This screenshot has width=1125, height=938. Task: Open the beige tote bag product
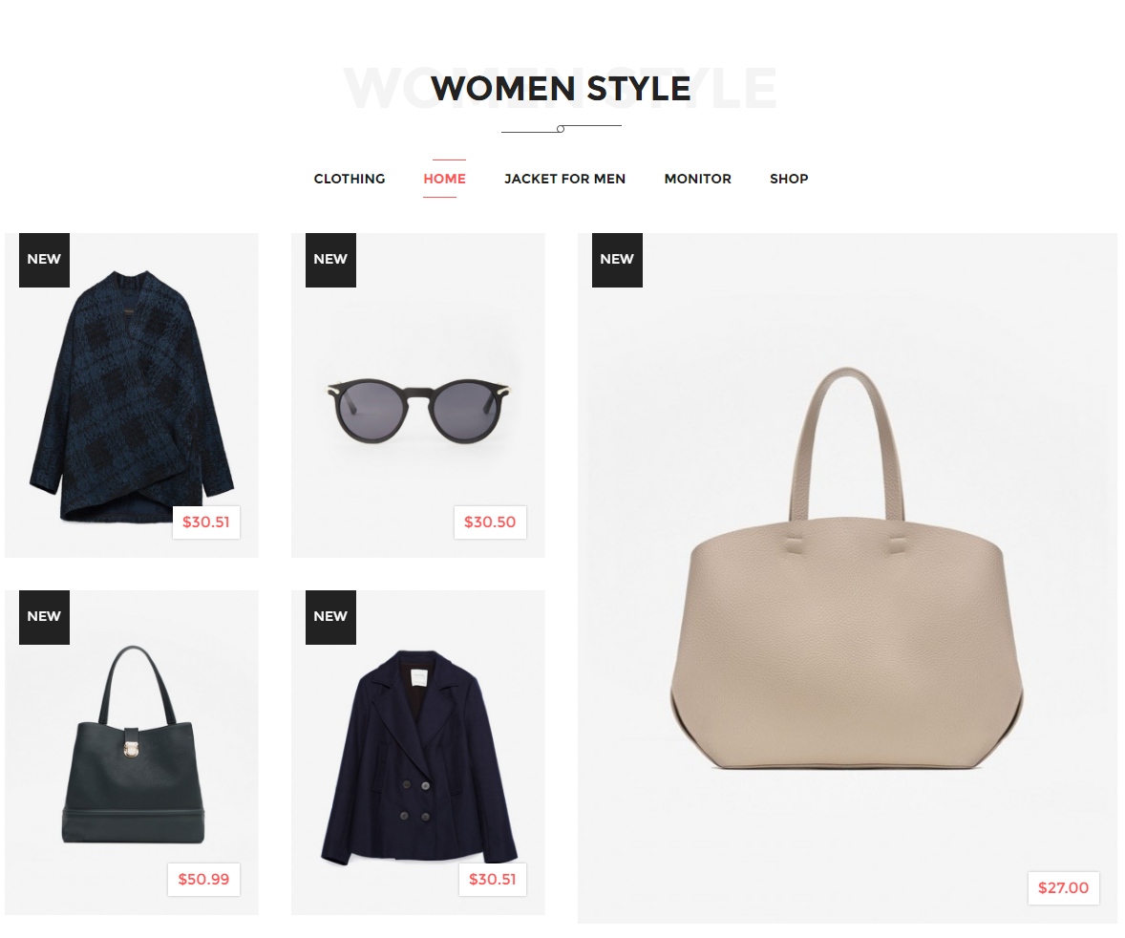(x=847, y=568)
